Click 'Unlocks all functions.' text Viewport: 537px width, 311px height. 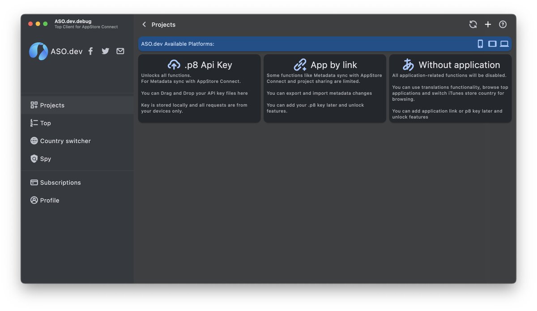point(166,75)
